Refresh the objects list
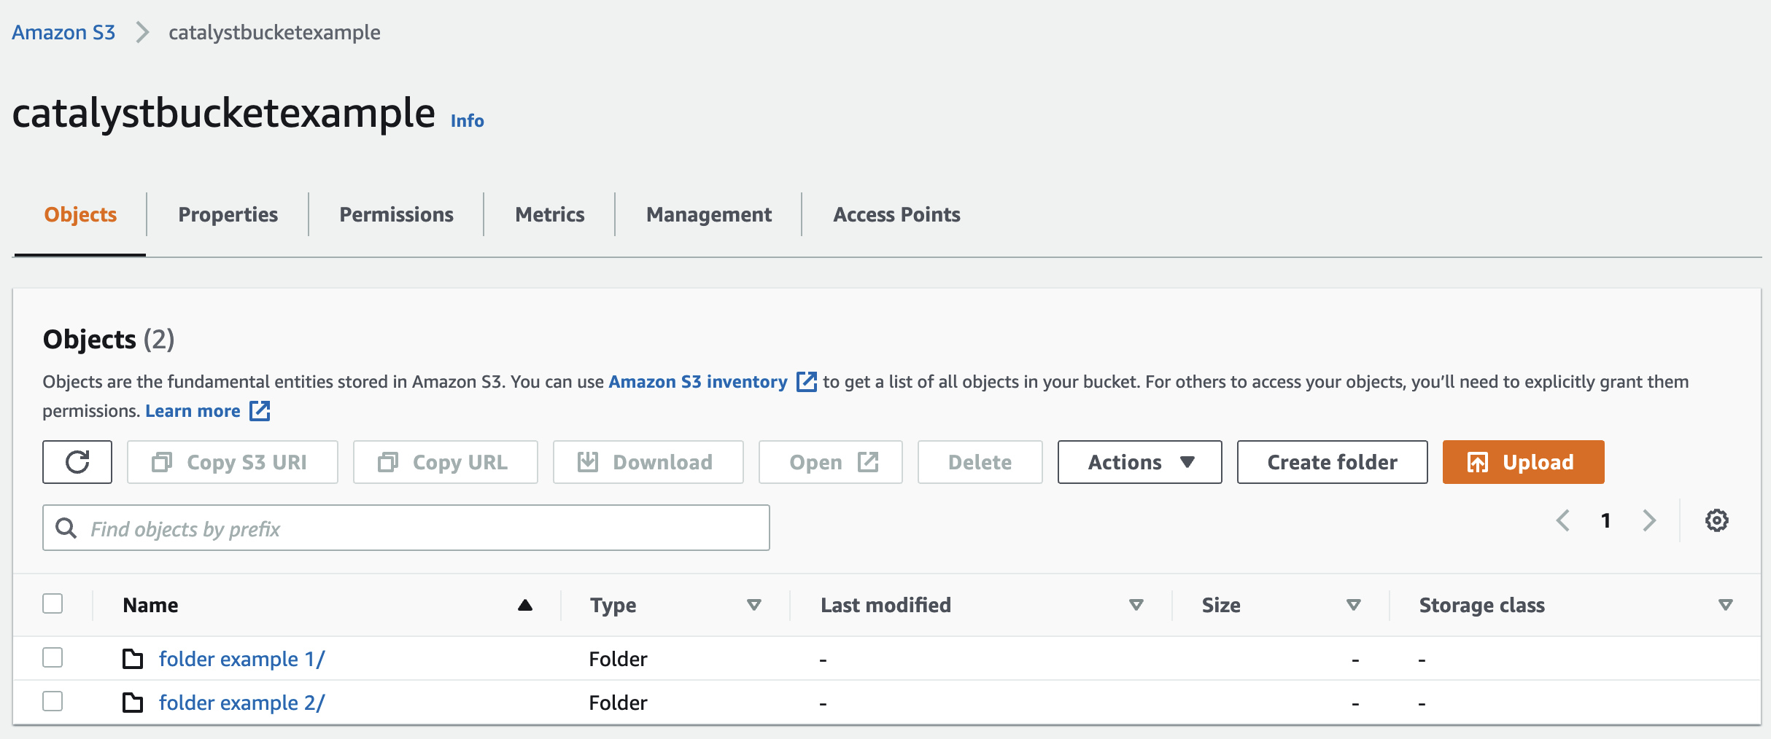Viewport: 1771px width, 739px height. [77, 462]
